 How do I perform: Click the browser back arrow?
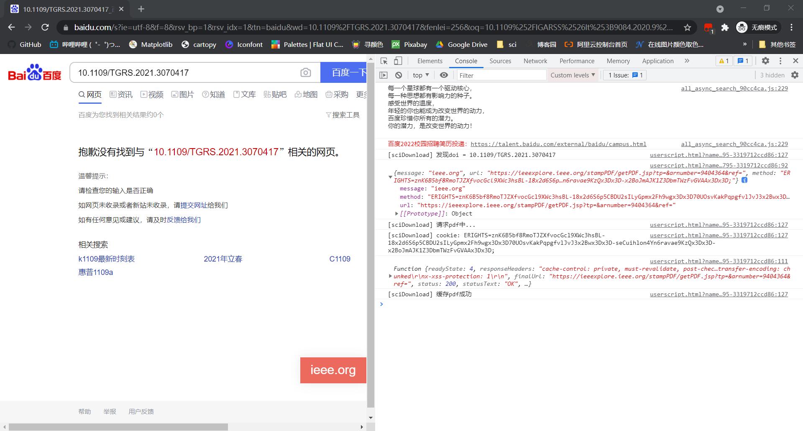click(x=11, y=27)
